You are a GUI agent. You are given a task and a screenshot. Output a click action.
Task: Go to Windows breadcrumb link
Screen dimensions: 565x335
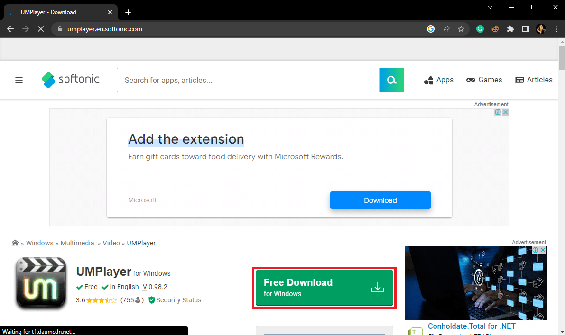(x=40, y=243)
